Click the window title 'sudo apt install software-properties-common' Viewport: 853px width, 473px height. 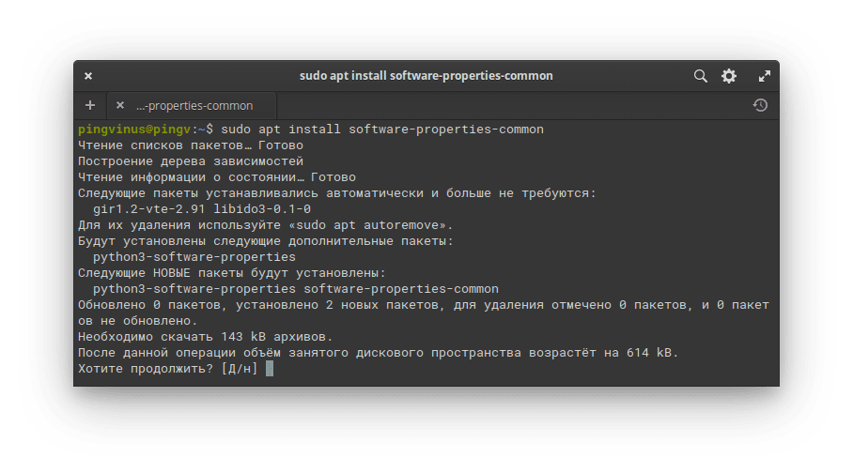(426, 76)
